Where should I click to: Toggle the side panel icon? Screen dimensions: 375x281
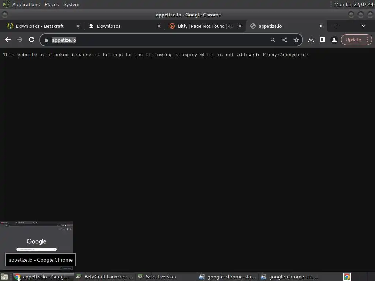pyautogui.click(x=323, y=40)
